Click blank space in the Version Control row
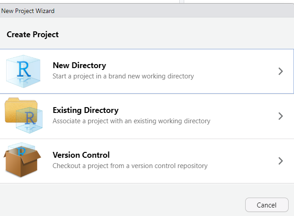Image resolution: width=294 pixels, height=216 pixels. [242, 161]
